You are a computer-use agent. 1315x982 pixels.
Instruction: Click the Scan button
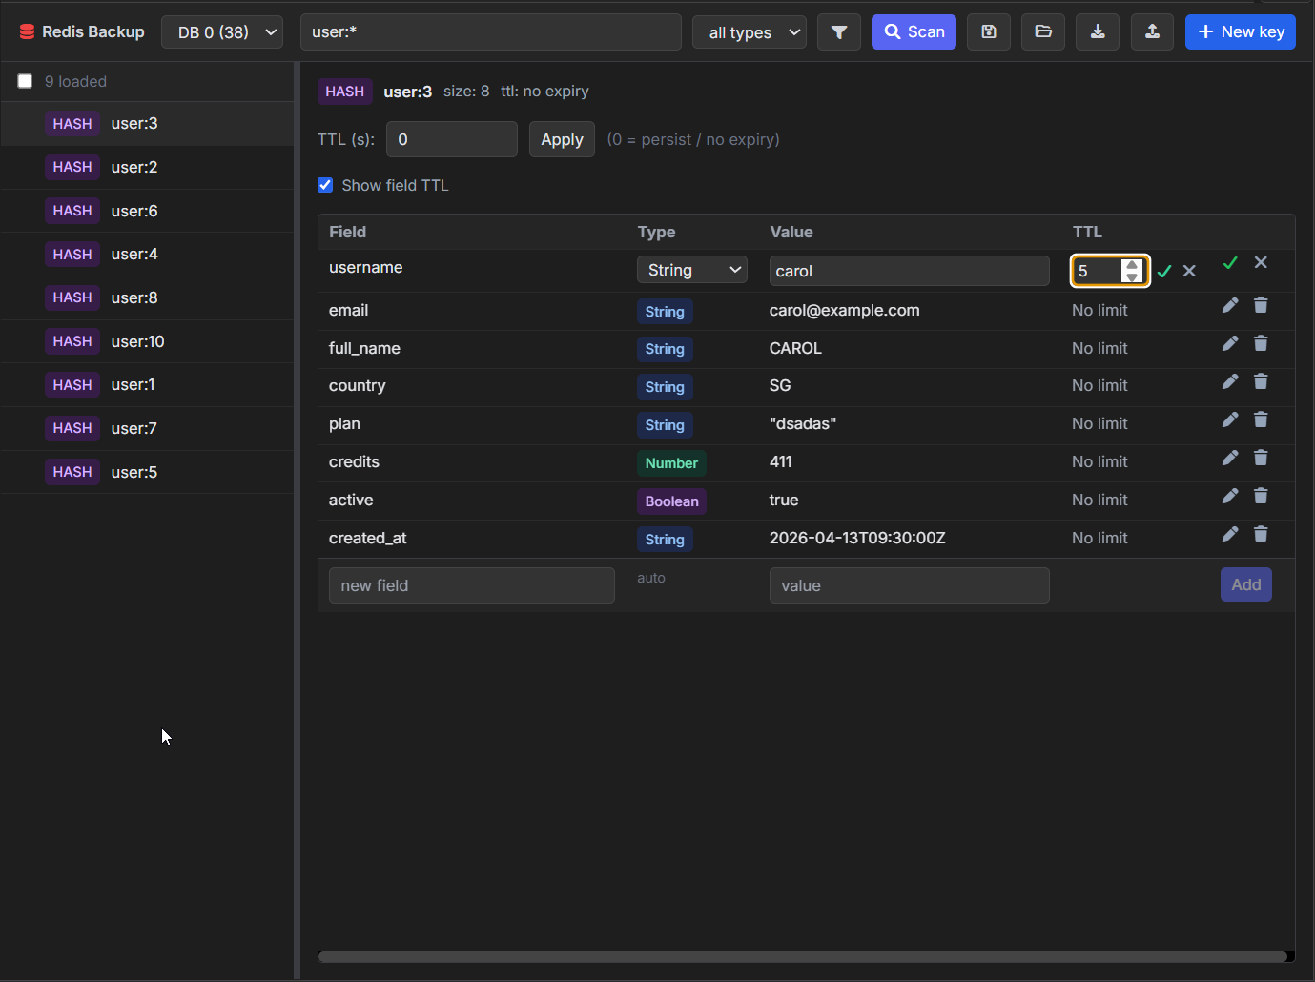(914, 32)
